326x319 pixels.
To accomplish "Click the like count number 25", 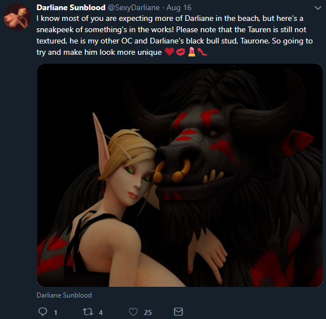I will pos(148,313).
